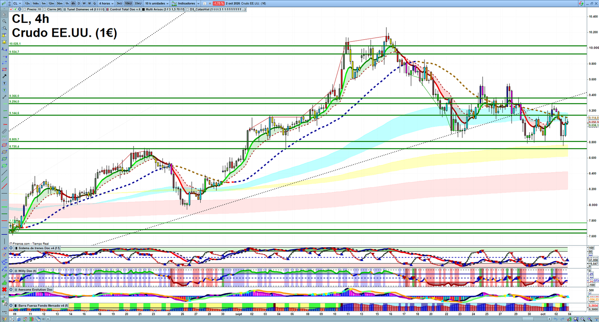599x322 pixels.
Task: Select the red ellipse drawing tool
Action: (4, 145)
